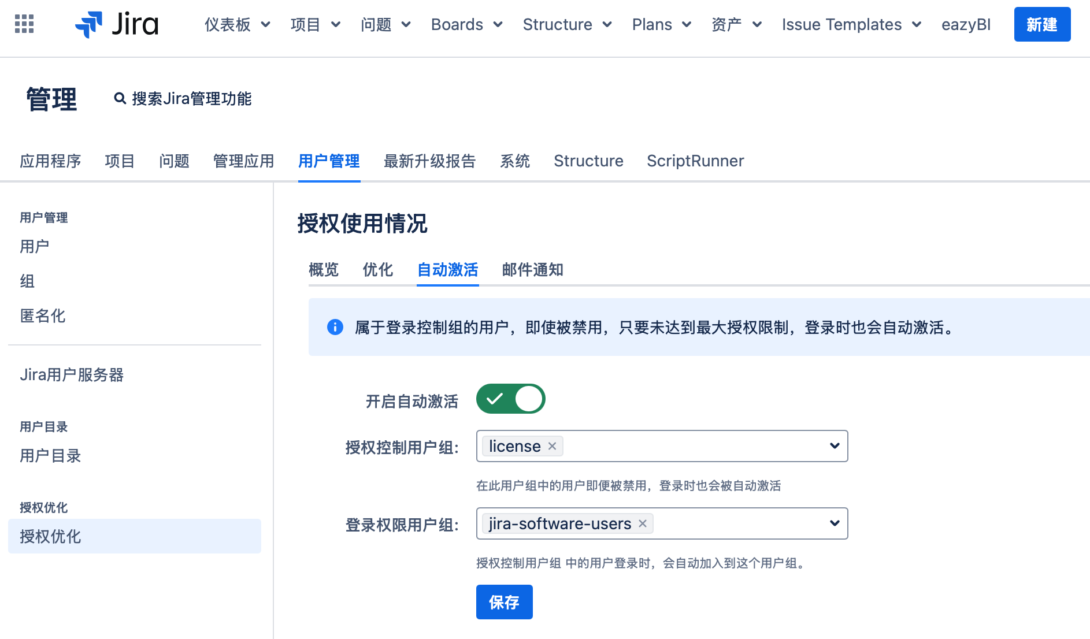Remove the license group tag

coord(552,446)
